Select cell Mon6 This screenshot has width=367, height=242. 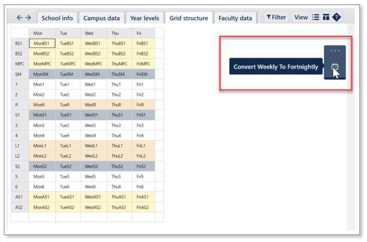click(x=42, y=187)
